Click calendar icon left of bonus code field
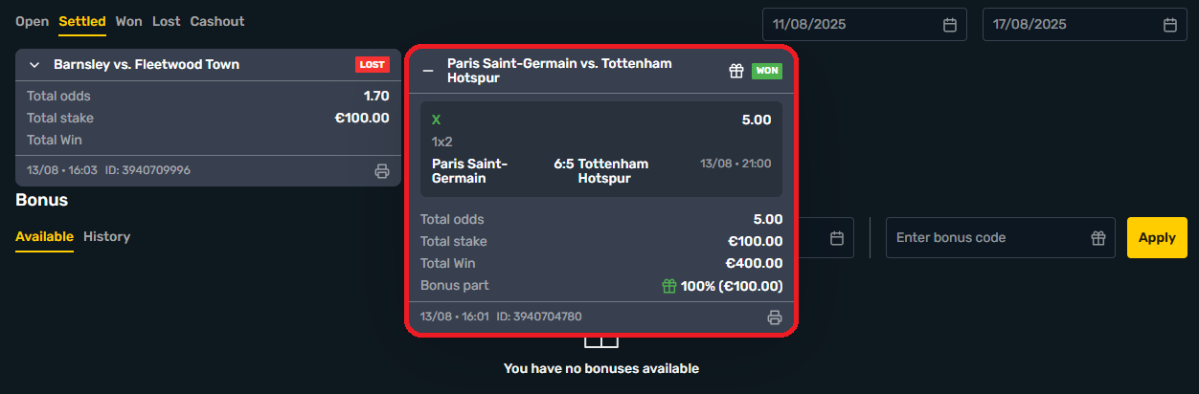The height and width of the screenshot is (394, 1199). click(x=836, y=238)
